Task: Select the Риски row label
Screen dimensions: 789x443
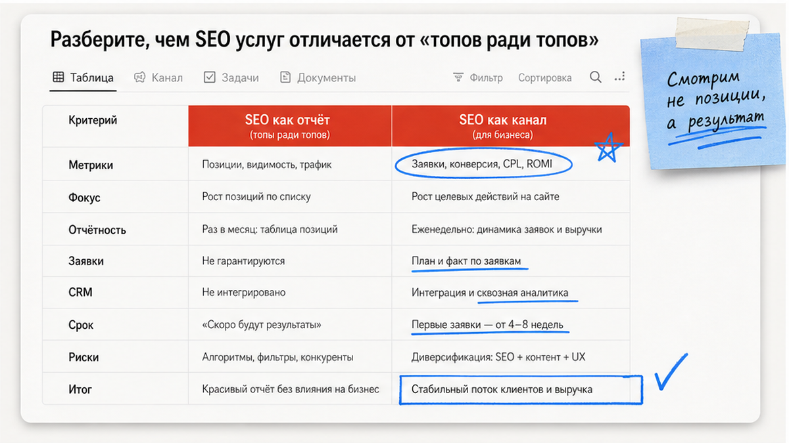Action: 84,358
